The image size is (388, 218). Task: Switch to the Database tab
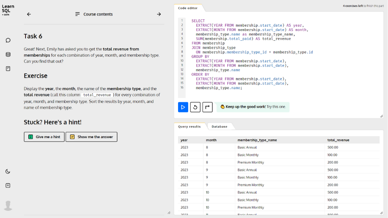[219, 126]
